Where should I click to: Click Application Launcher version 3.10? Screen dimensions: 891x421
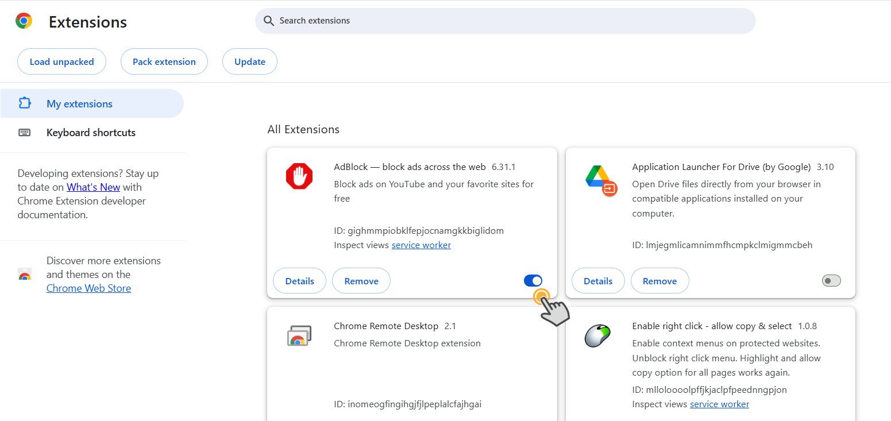coord(826,167)
